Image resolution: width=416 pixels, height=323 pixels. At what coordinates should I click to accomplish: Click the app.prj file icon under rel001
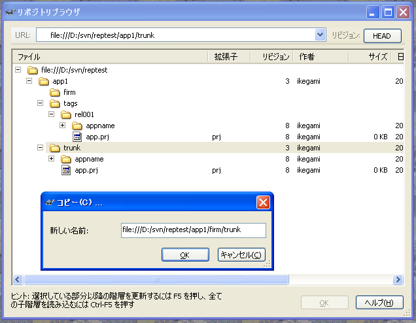point(77,137)
